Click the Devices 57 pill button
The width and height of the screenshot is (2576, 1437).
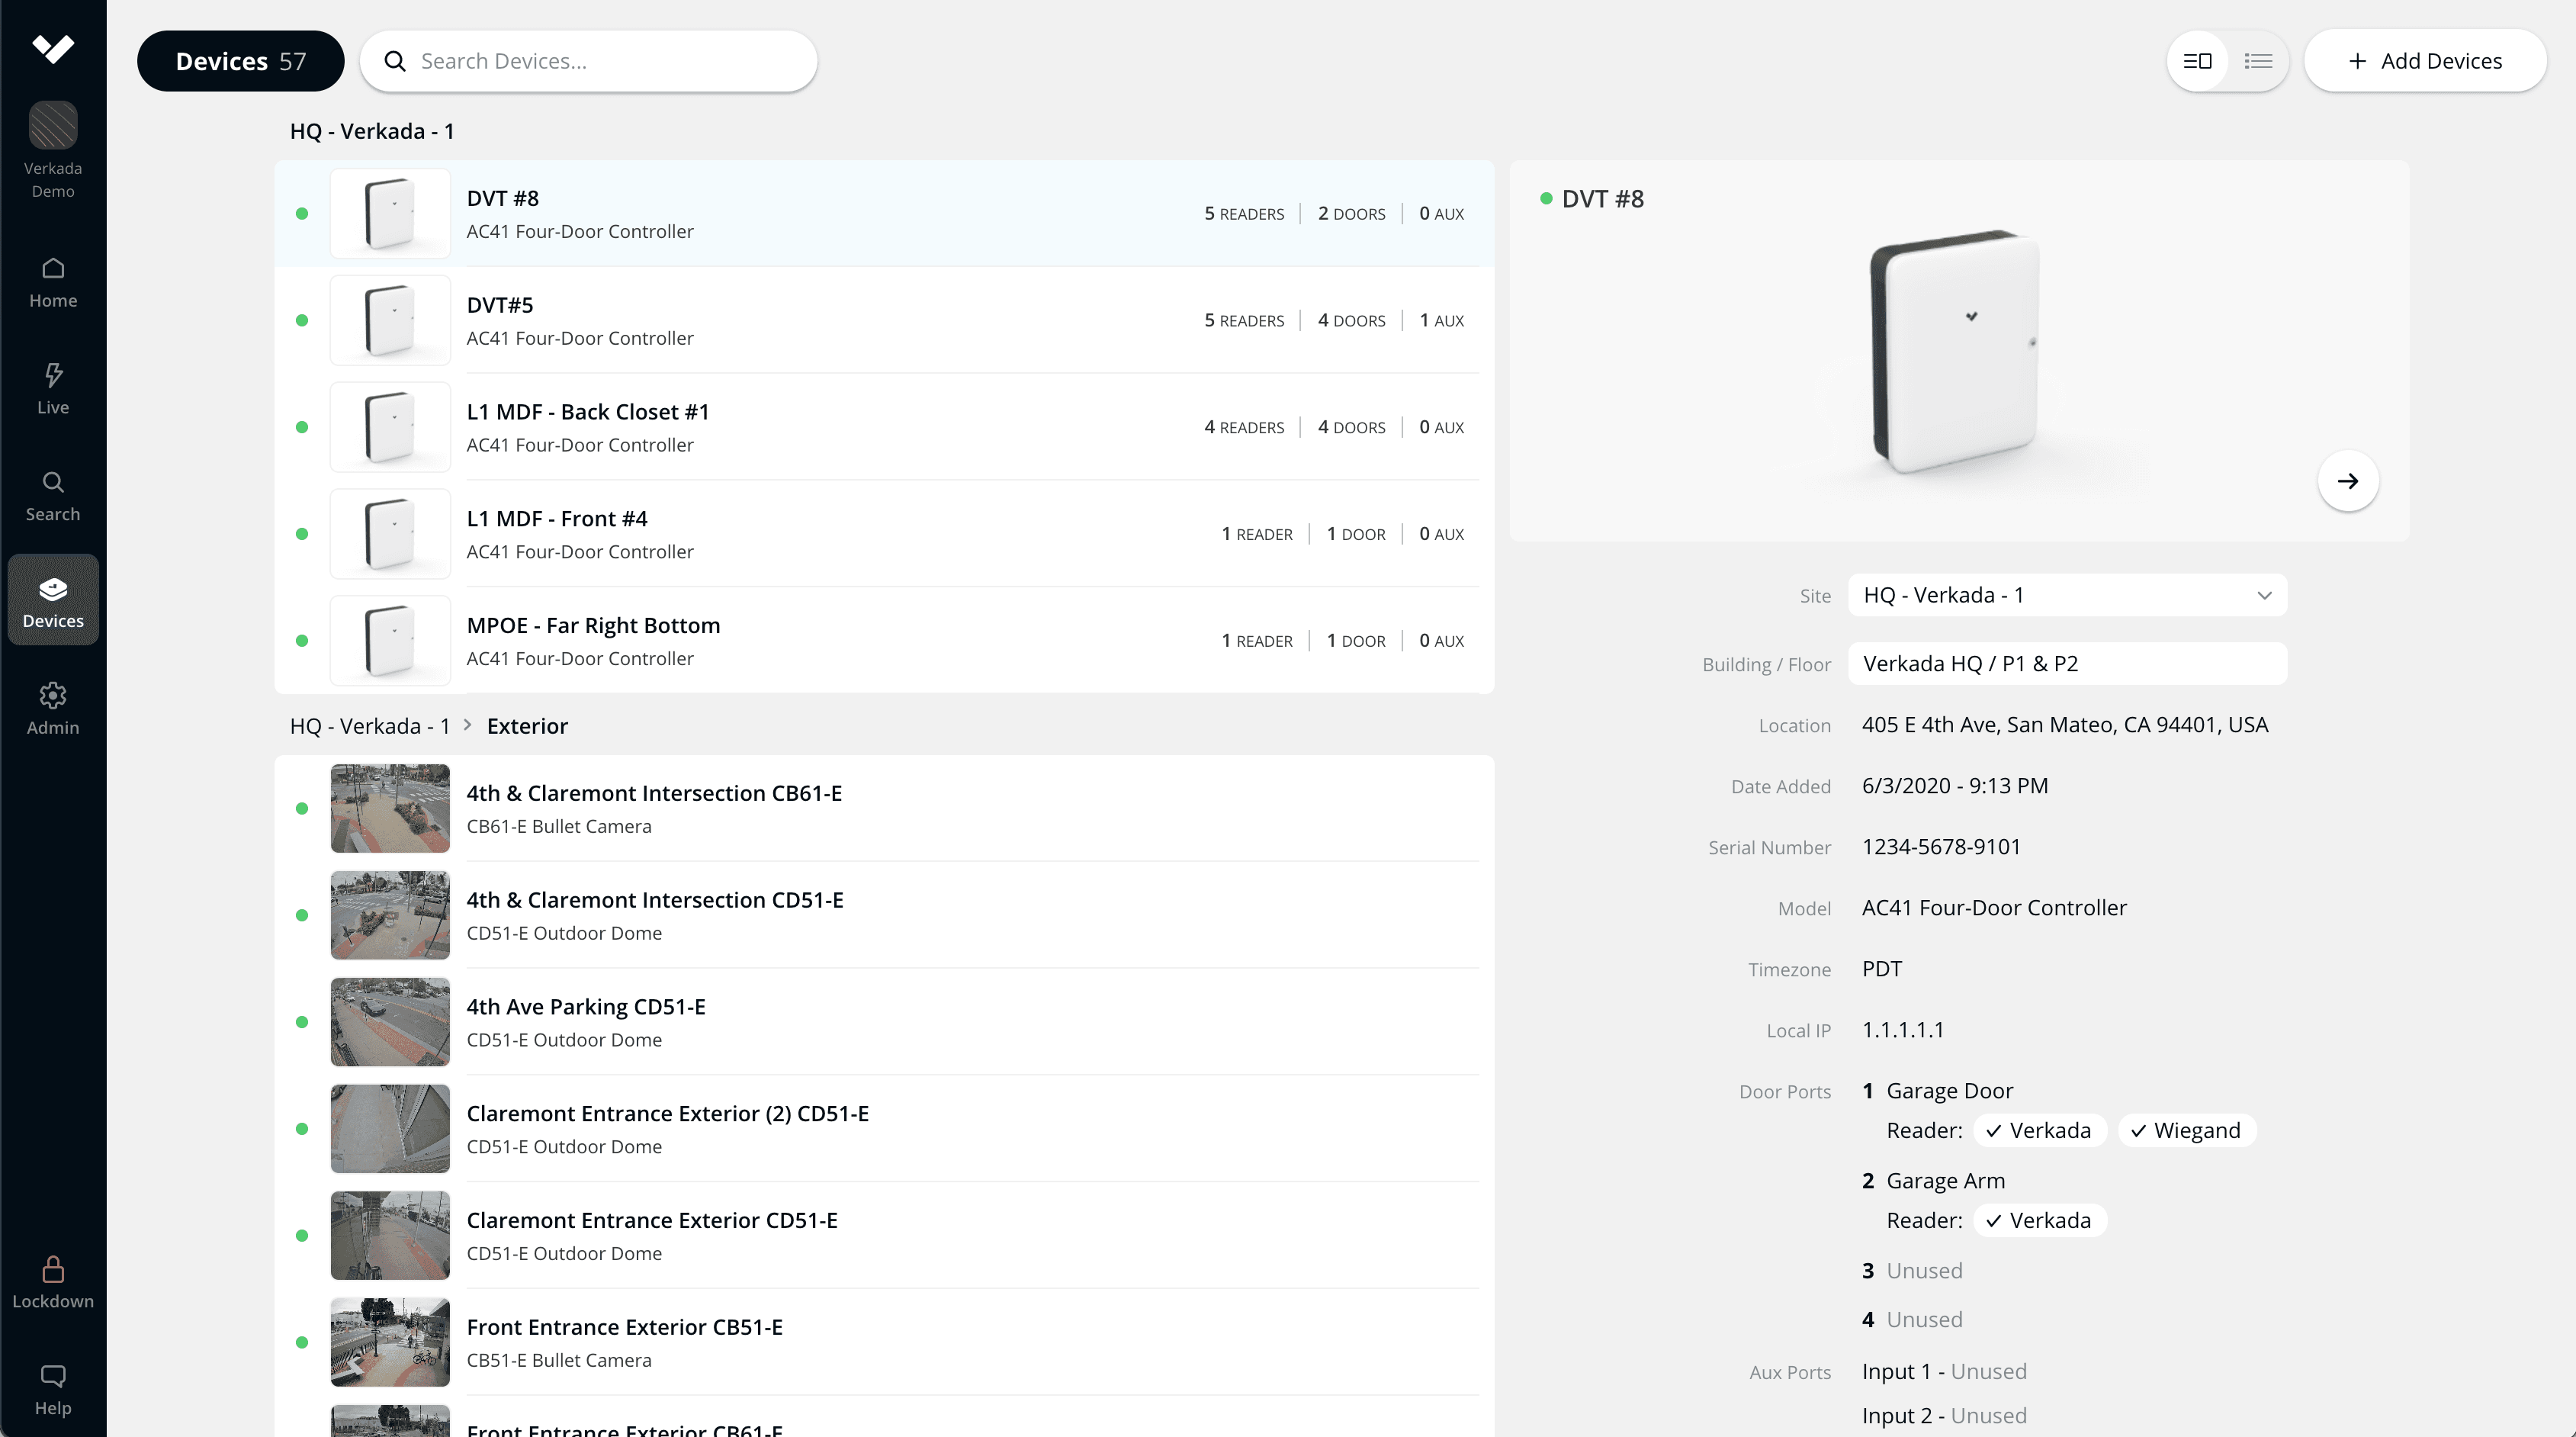coord(240,61)
